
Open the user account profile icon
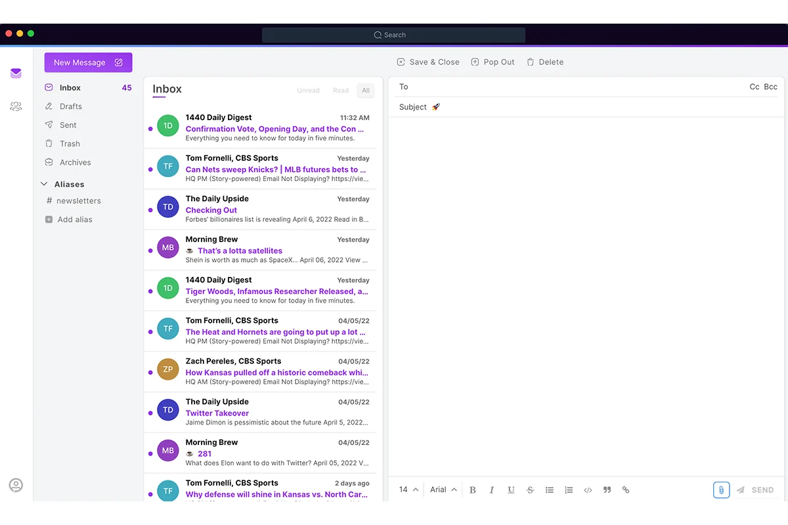tap(16, 485)
